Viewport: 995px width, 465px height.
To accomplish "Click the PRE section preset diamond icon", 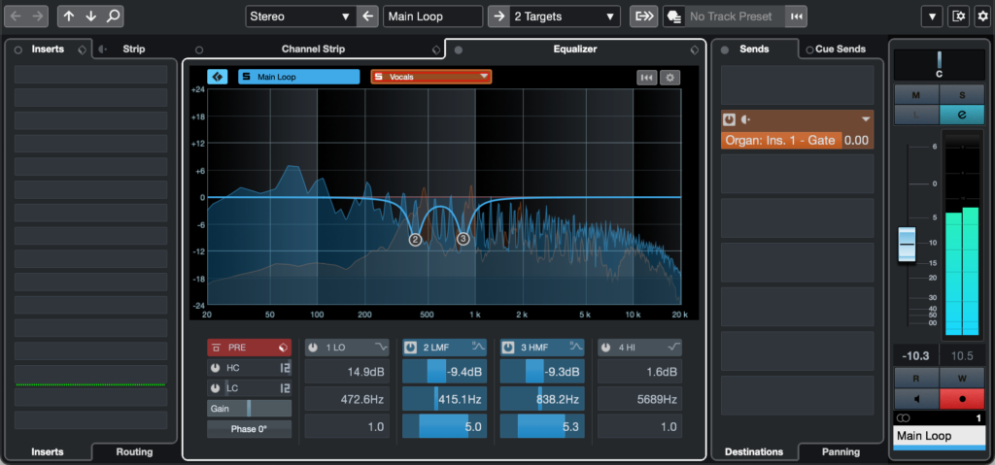I will [284, 348].
